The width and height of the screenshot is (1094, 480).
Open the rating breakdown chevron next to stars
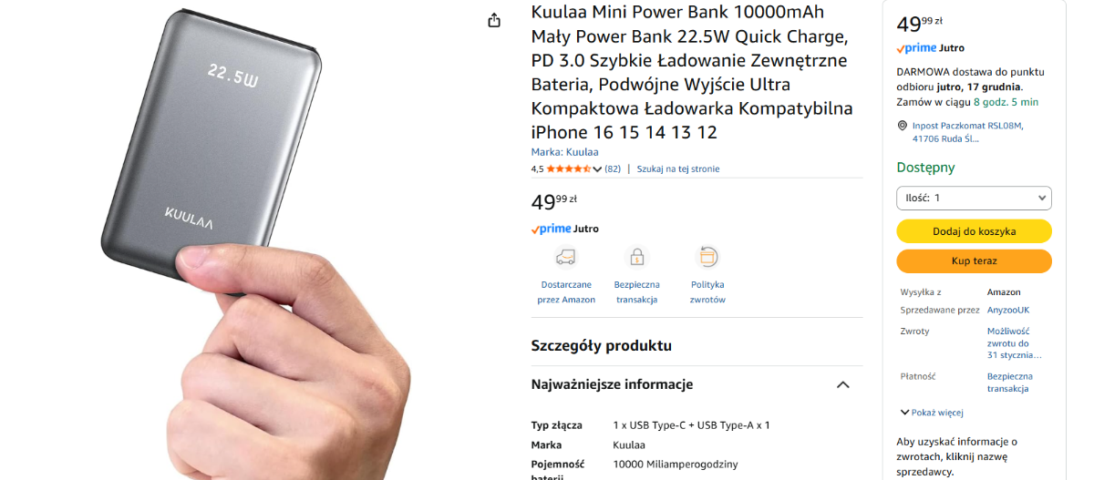point(597,169)
